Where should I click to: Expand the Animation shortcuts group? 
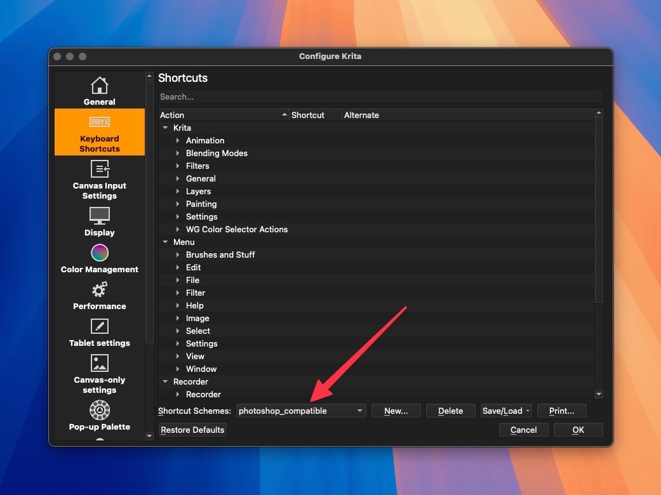pyautogui.click(x=178, y=140)
